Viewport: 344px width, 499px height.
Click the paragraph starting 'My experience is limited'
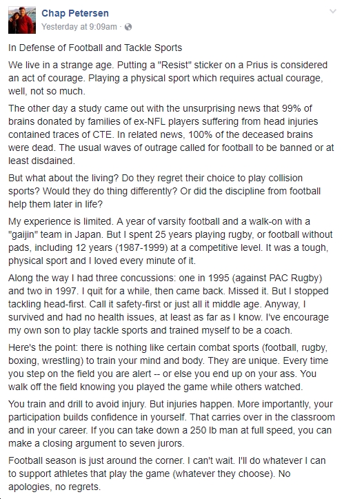tap(170, 241)
